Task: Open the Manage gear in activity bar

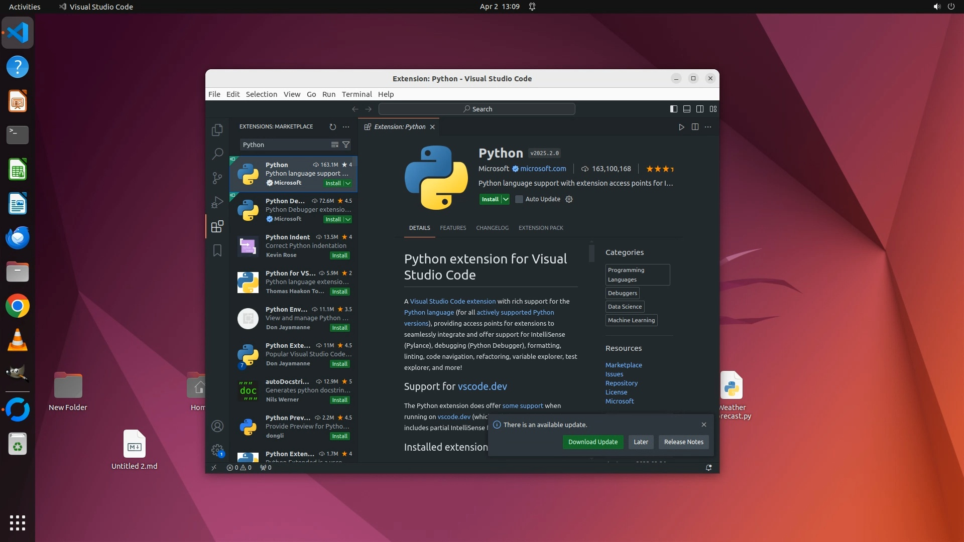Action: [217, 450]
